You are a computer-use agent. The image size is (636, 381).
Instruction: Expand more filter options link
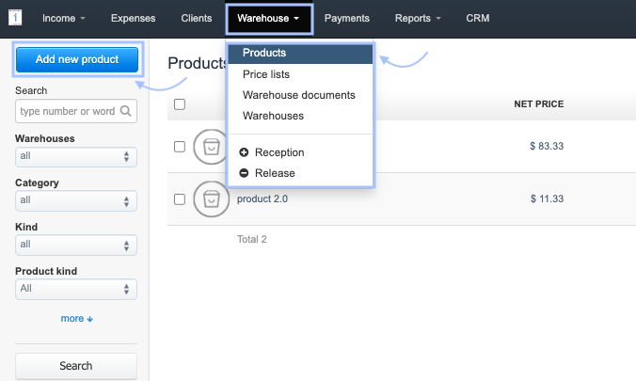[x=77, y=319]
